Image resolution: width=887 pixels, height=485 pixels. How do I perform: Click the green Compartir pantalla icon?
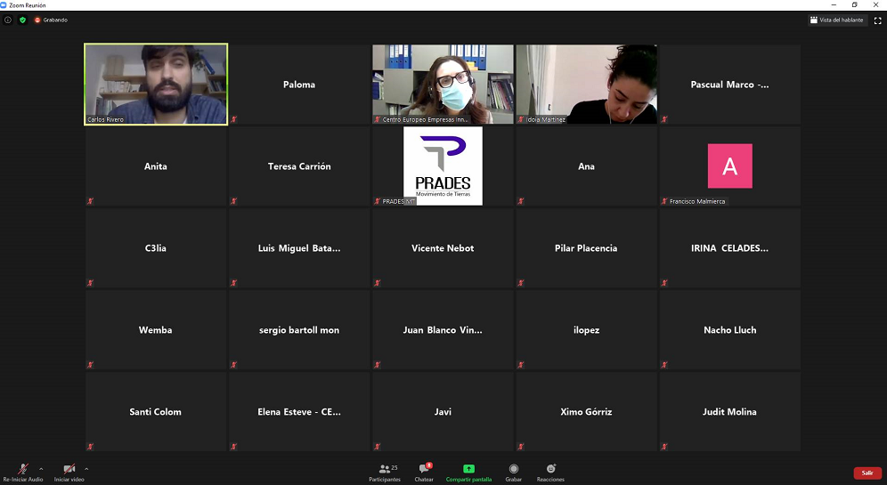point(468,469)
